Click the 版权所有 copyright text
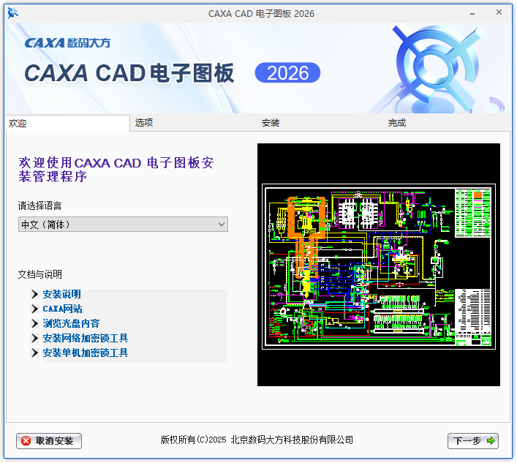This screenshot has width=517, height=463. pos(257,440)
